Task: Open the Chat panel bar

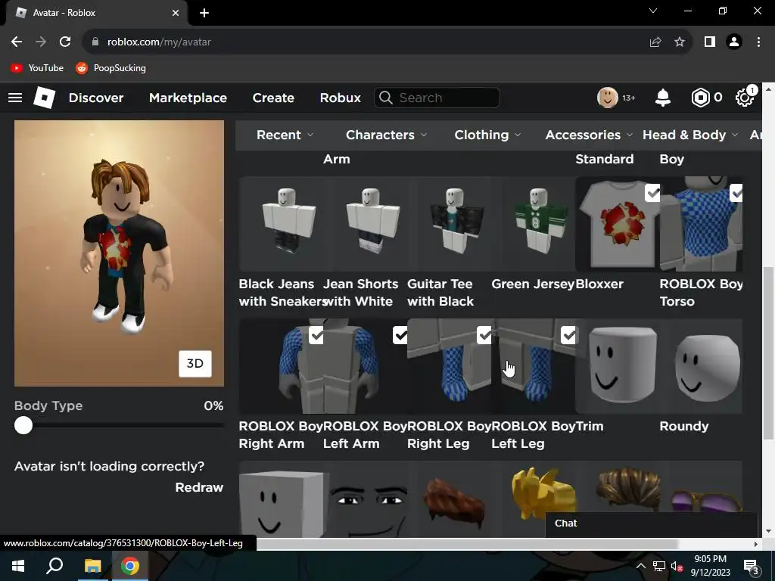Action: [x=652, y=524]
